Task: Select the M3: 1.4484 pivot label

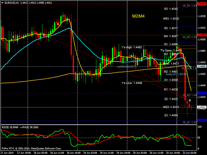Action: pos(171,54)
